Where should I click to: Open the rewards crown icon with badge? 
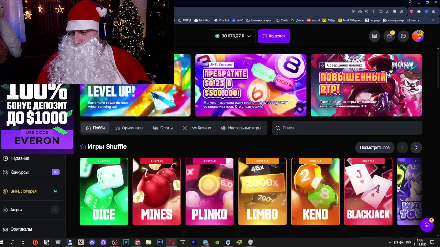[389, 36]
